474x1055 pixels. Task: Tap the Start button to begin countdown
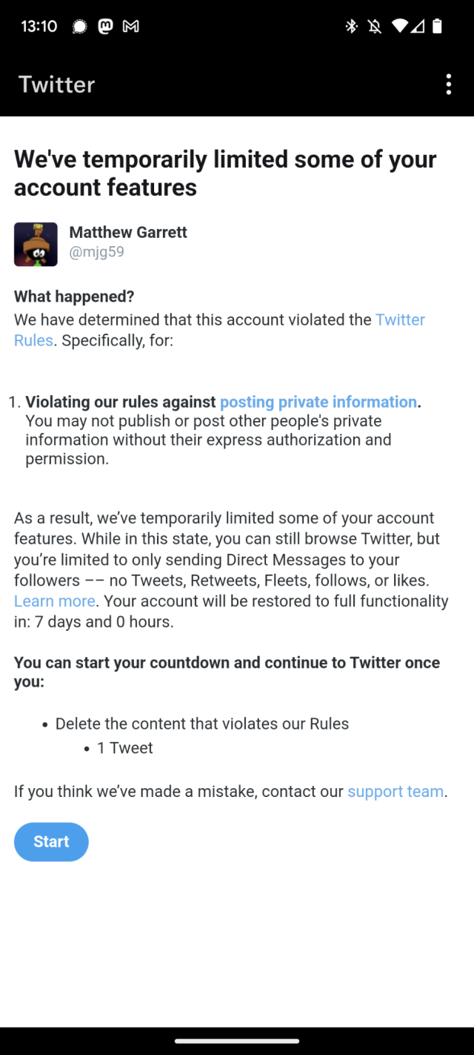pos(51,841)
